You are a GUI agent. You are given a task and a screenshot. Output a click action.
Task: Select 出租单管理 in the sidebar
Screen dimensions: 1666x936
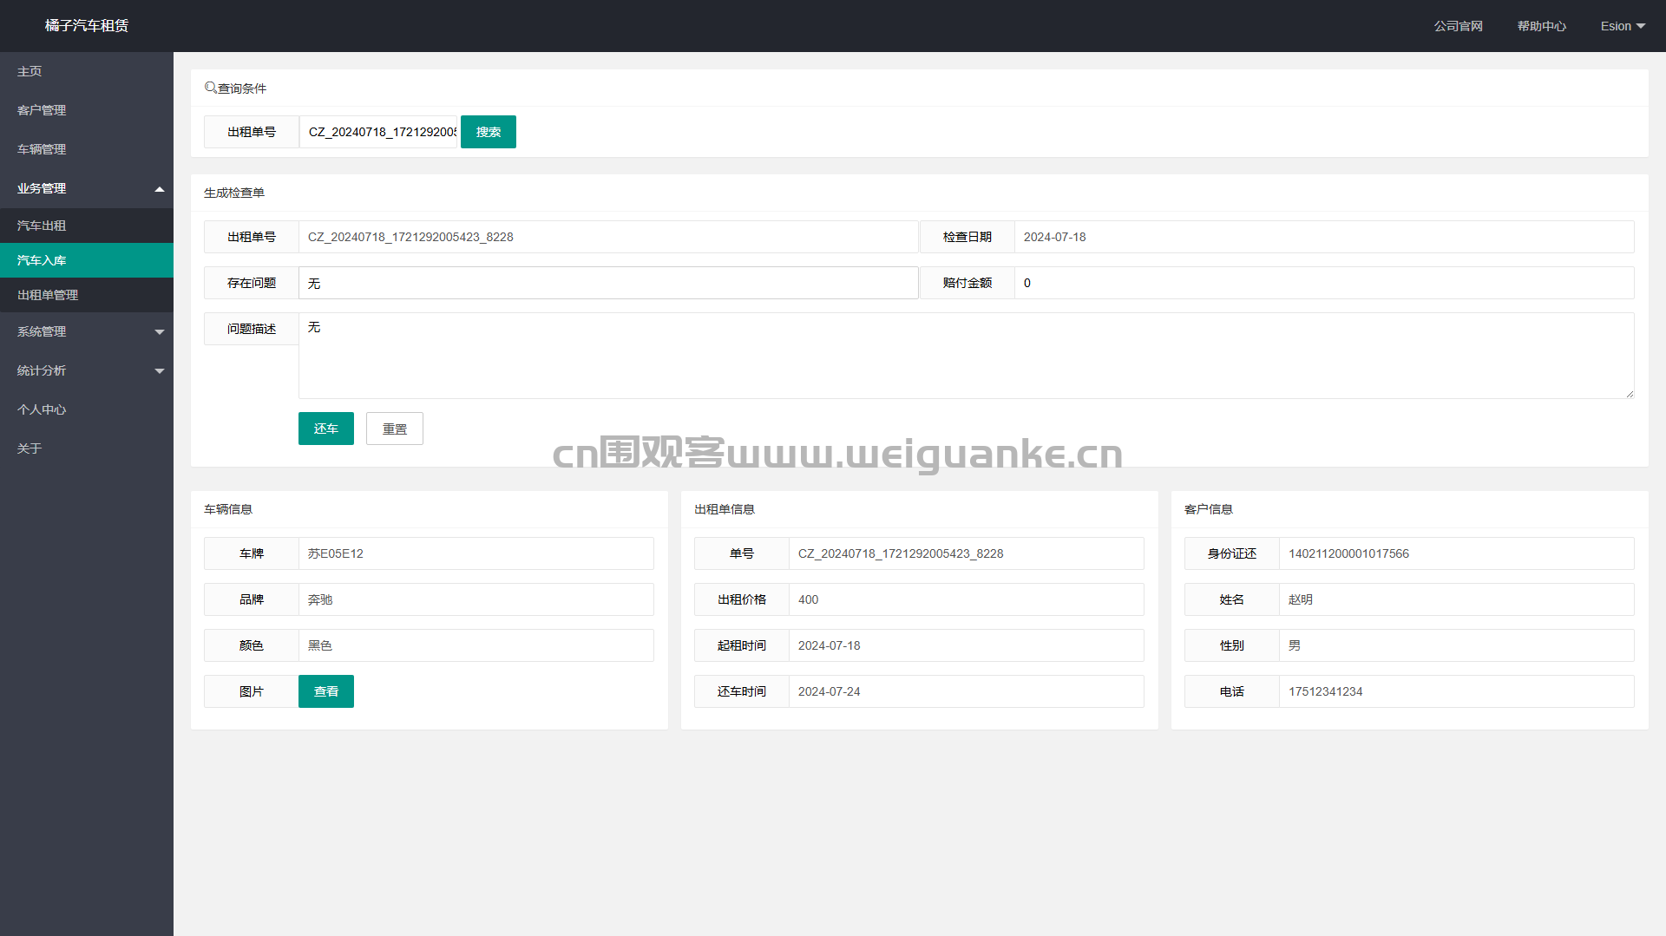click(x=48, y=295)
